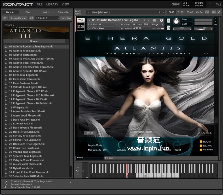This screenshot has width=223, height=195.
Task: Select 16 Whispers.nki in the list
Action: (19, 107)
